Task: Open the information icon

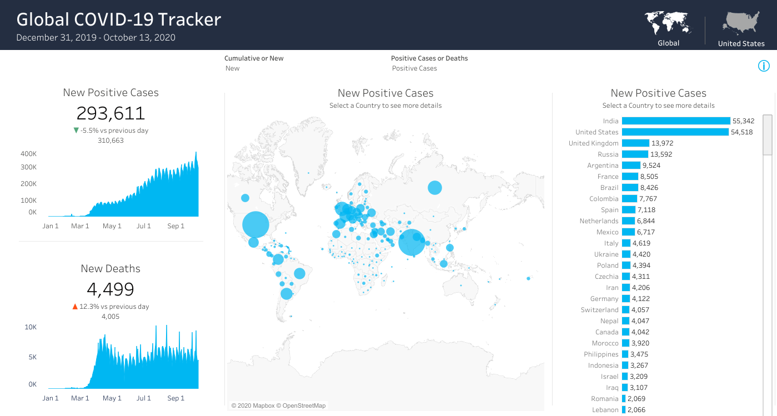Action: point(764,66)
